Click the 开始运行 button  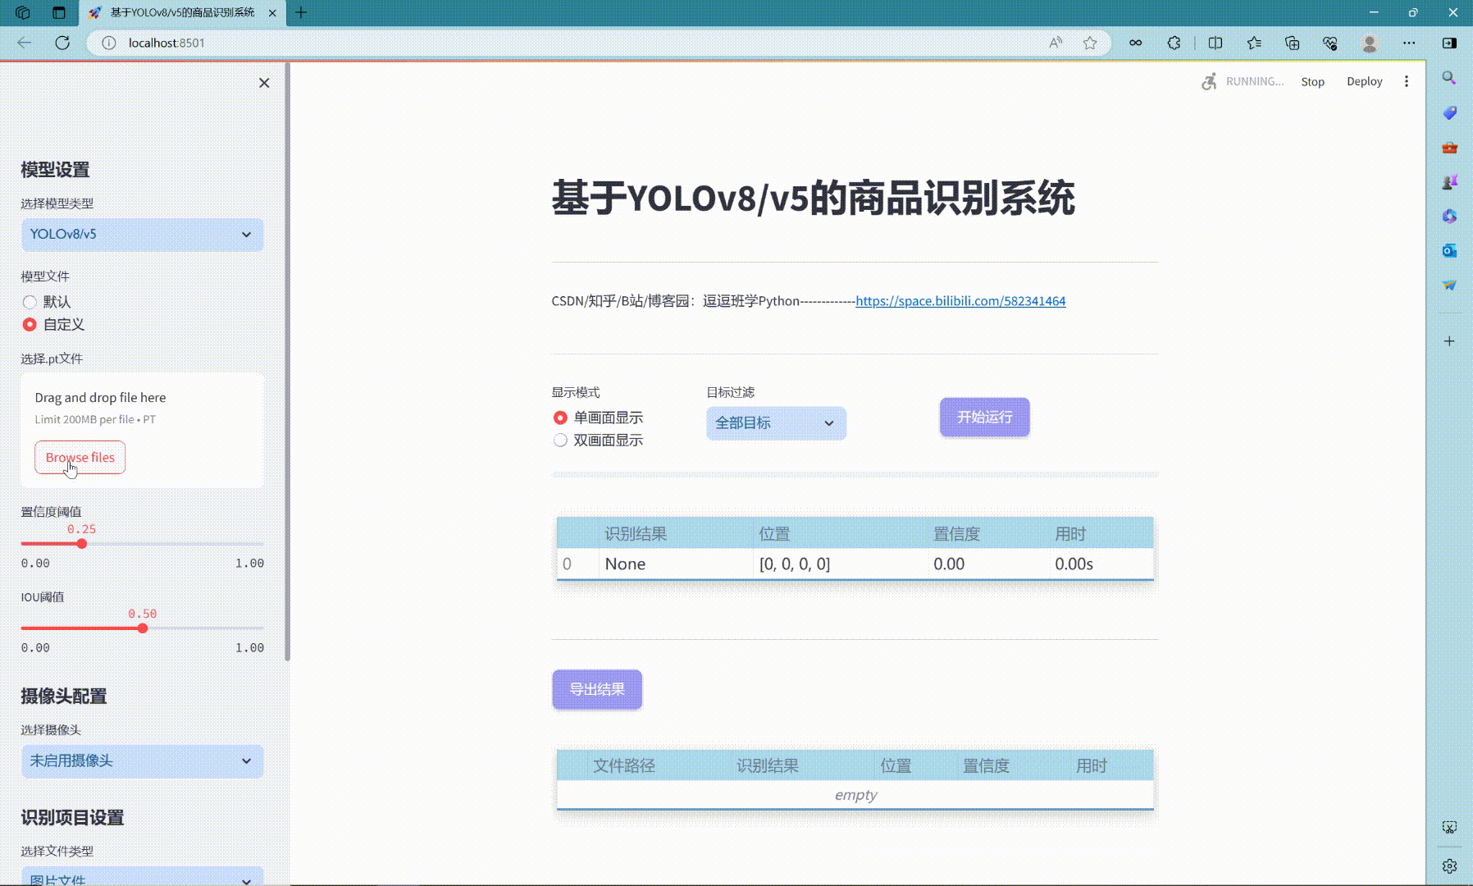(x=984, y=418)
